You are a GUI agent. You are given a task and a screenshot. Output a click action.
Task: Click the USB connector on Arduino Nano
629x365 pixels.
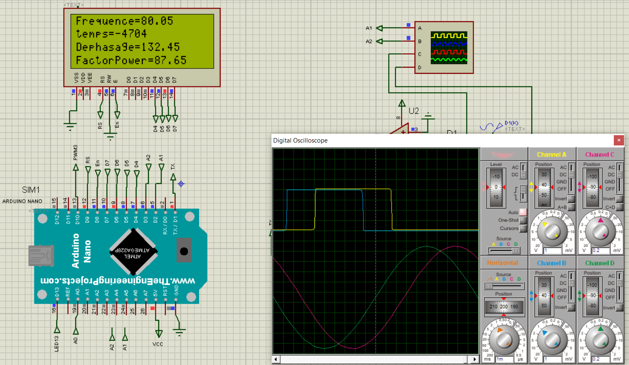(41, 256)
